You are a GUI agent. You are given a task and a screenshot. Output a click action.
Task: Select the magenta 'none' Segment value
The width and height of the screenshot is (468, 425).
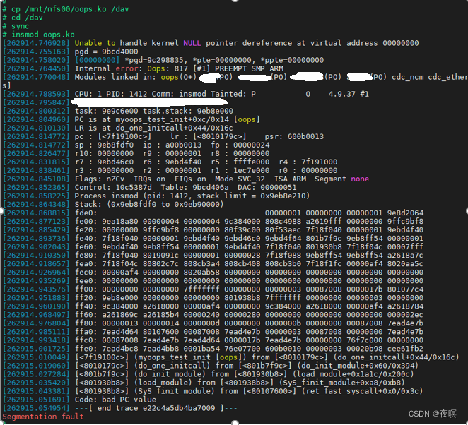point(360,179)
